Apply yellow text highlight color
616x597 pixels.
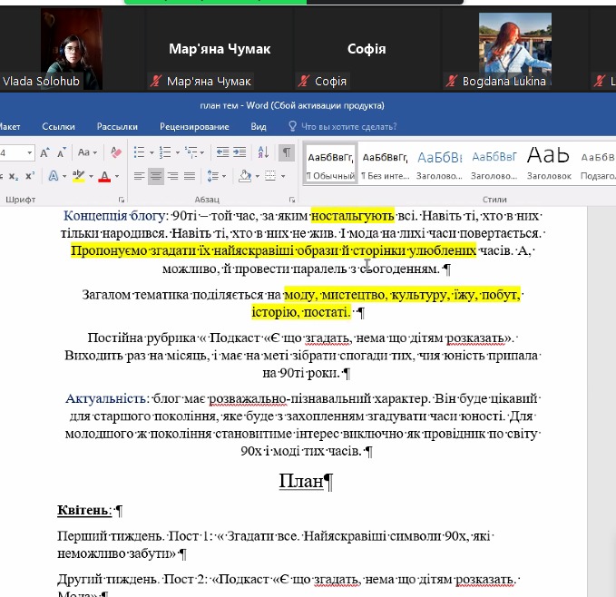pos(79,176)
